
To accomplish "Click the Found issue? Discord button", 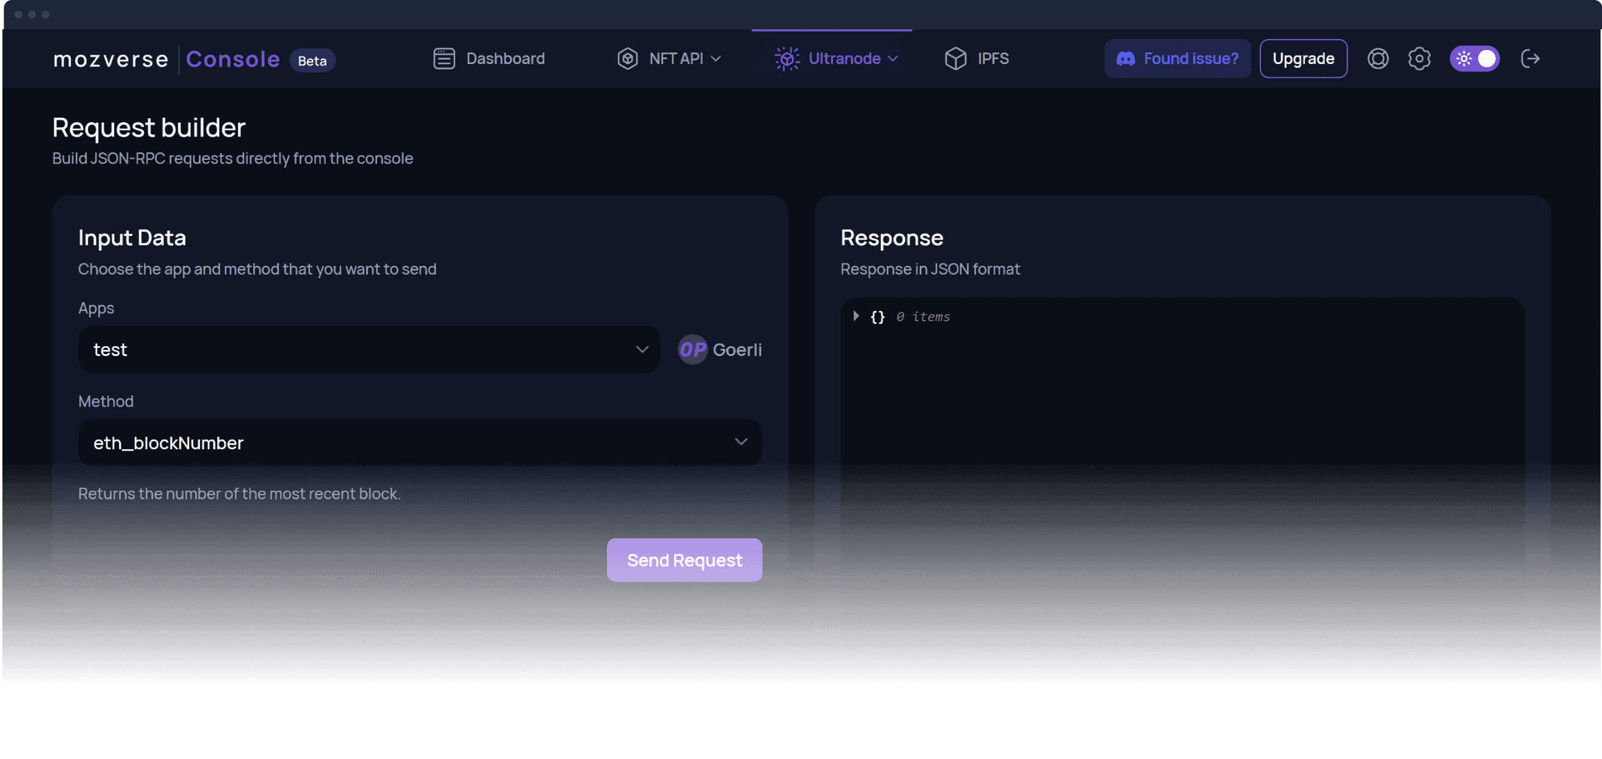I will [x=1177, y=59].
